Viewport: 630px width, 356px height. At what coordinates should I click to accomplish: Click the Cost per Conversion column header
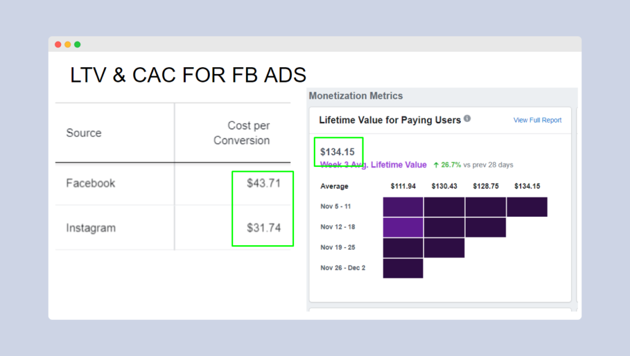[x=241, y=133]
